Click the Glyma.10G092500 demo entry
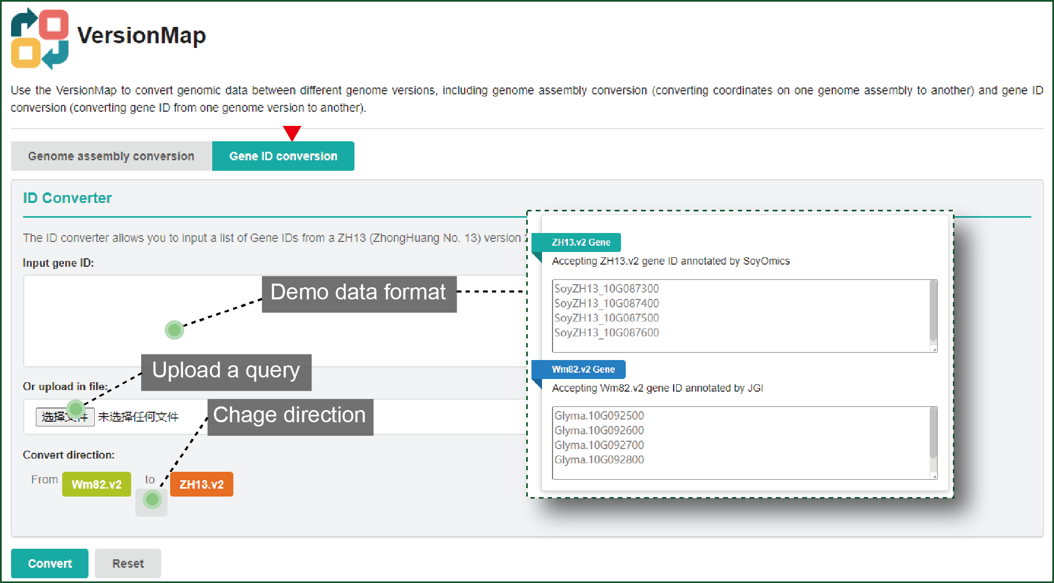The height and width of the screenshot is (583, 1054). pos(599,415)
